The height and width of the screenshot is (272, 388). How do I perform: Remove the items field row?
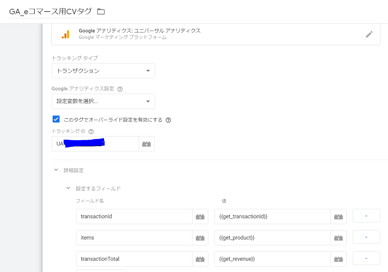(x=366, y=237)
